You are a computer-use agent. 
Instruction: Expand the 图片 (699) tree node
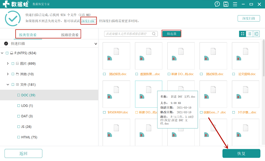8,63
